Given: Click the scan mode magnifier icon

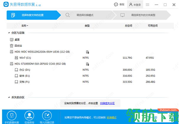Looking at the screenshot, I should [x=68, y=15].
